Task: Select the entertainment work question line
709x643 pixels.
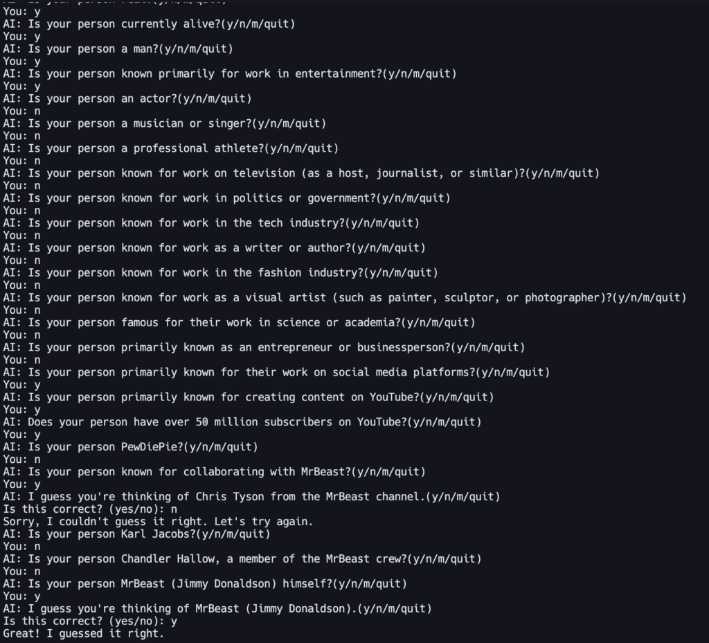Action: tap(229, 74)
